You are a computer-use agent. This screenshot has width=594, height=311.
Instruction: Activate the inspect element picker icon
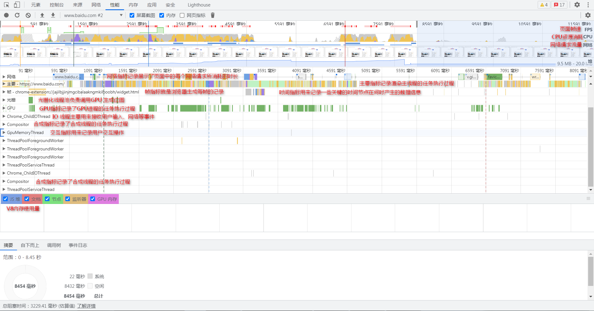[6, 5]
